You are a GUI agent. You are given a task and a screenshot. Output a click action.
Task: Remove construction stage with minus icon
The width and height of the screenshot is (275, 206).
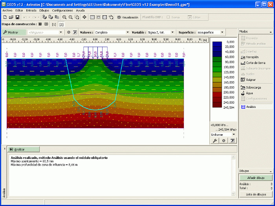46,24
